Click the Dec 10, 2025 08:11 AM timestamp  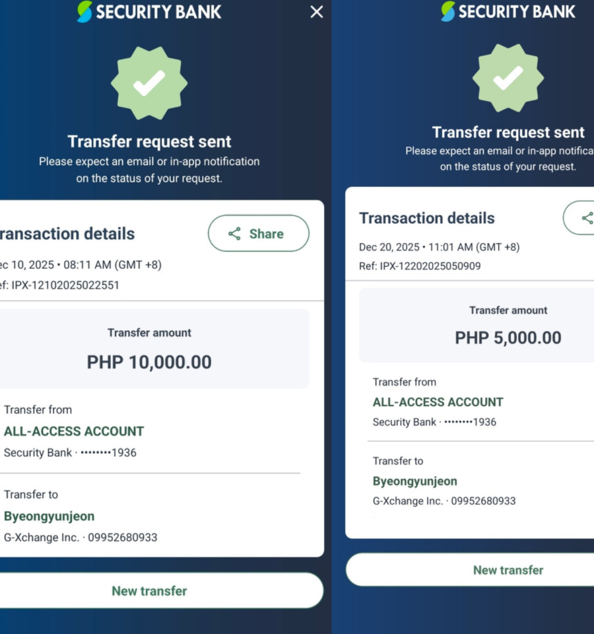81,265
